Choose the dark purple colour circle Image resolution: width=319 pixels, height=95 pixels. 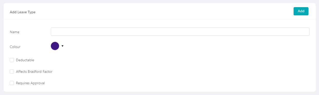click(x=55, y=46)
